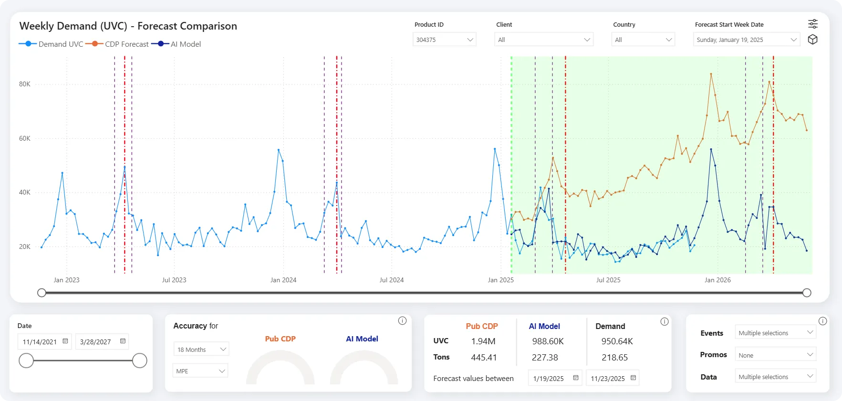
Task: Open info icon beside Demand column
Action: click(x=665, y=322)
